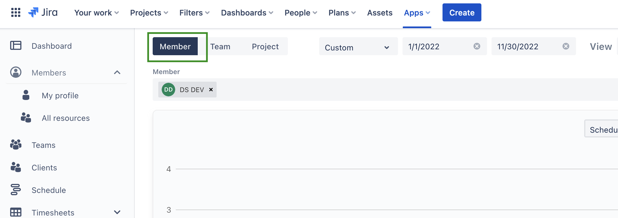The height and width of the screenshot is (218, 618).
Task: Click the My profile person icon
Action: pyautogui.click(x=26, y=95)
